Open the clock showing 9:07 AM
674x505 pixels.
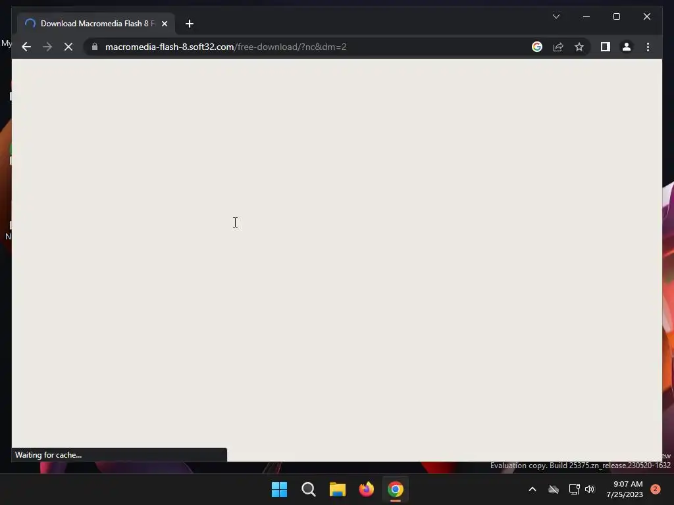[625, 489]
